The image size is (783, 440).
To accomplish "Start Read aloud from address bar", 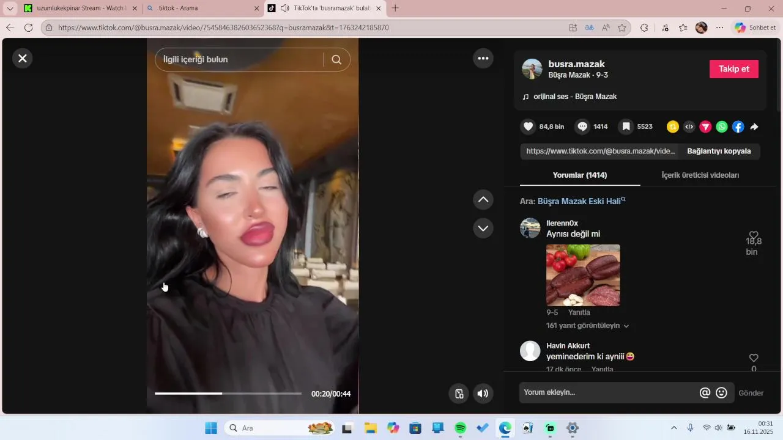I will click(x=606, y=28).
